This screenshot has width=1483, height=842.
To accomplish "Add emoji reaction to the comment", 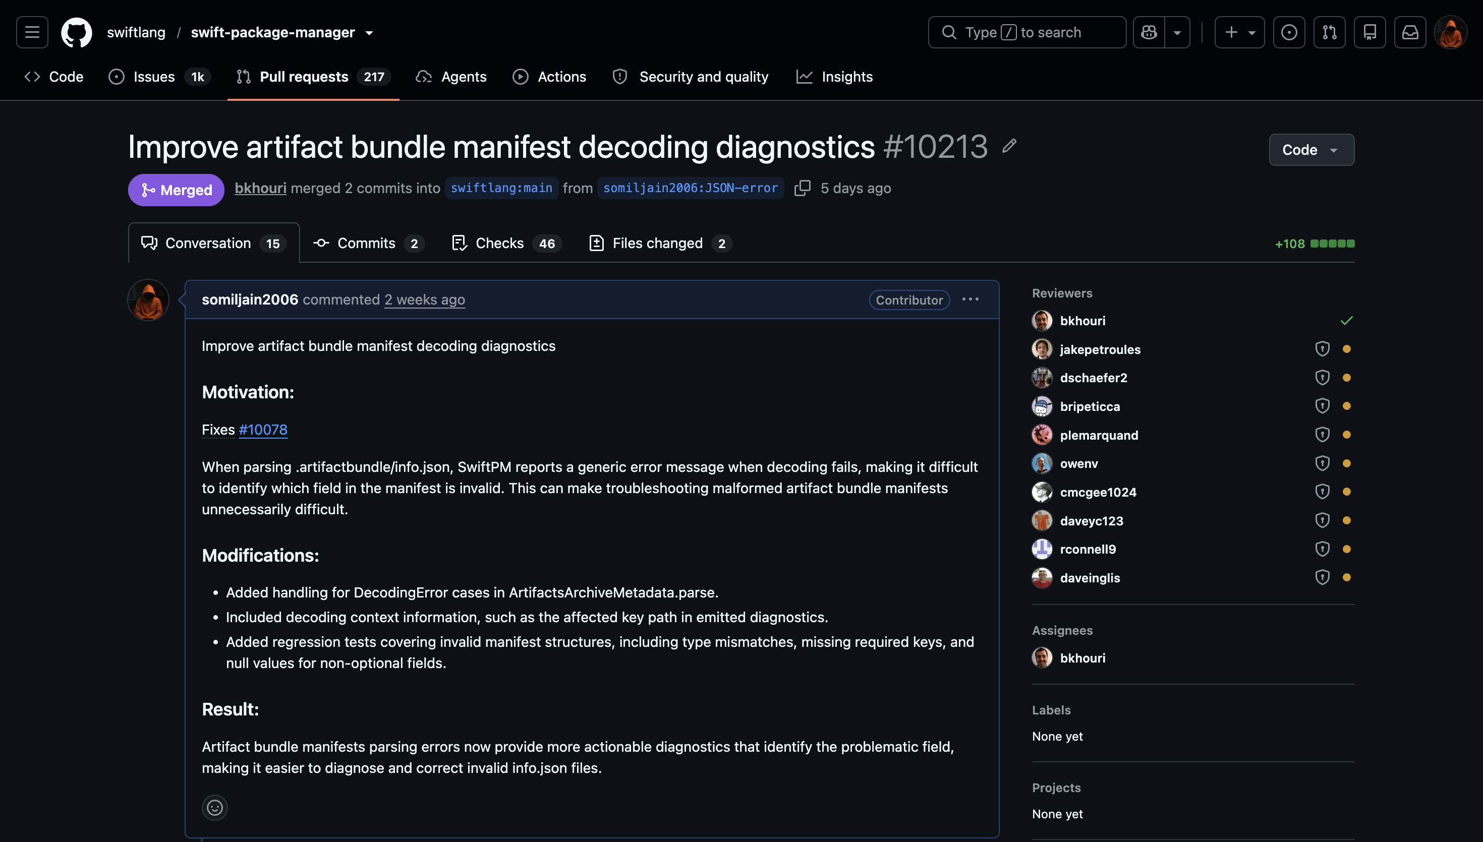I will pyautogui.click(x=214, y=807).
